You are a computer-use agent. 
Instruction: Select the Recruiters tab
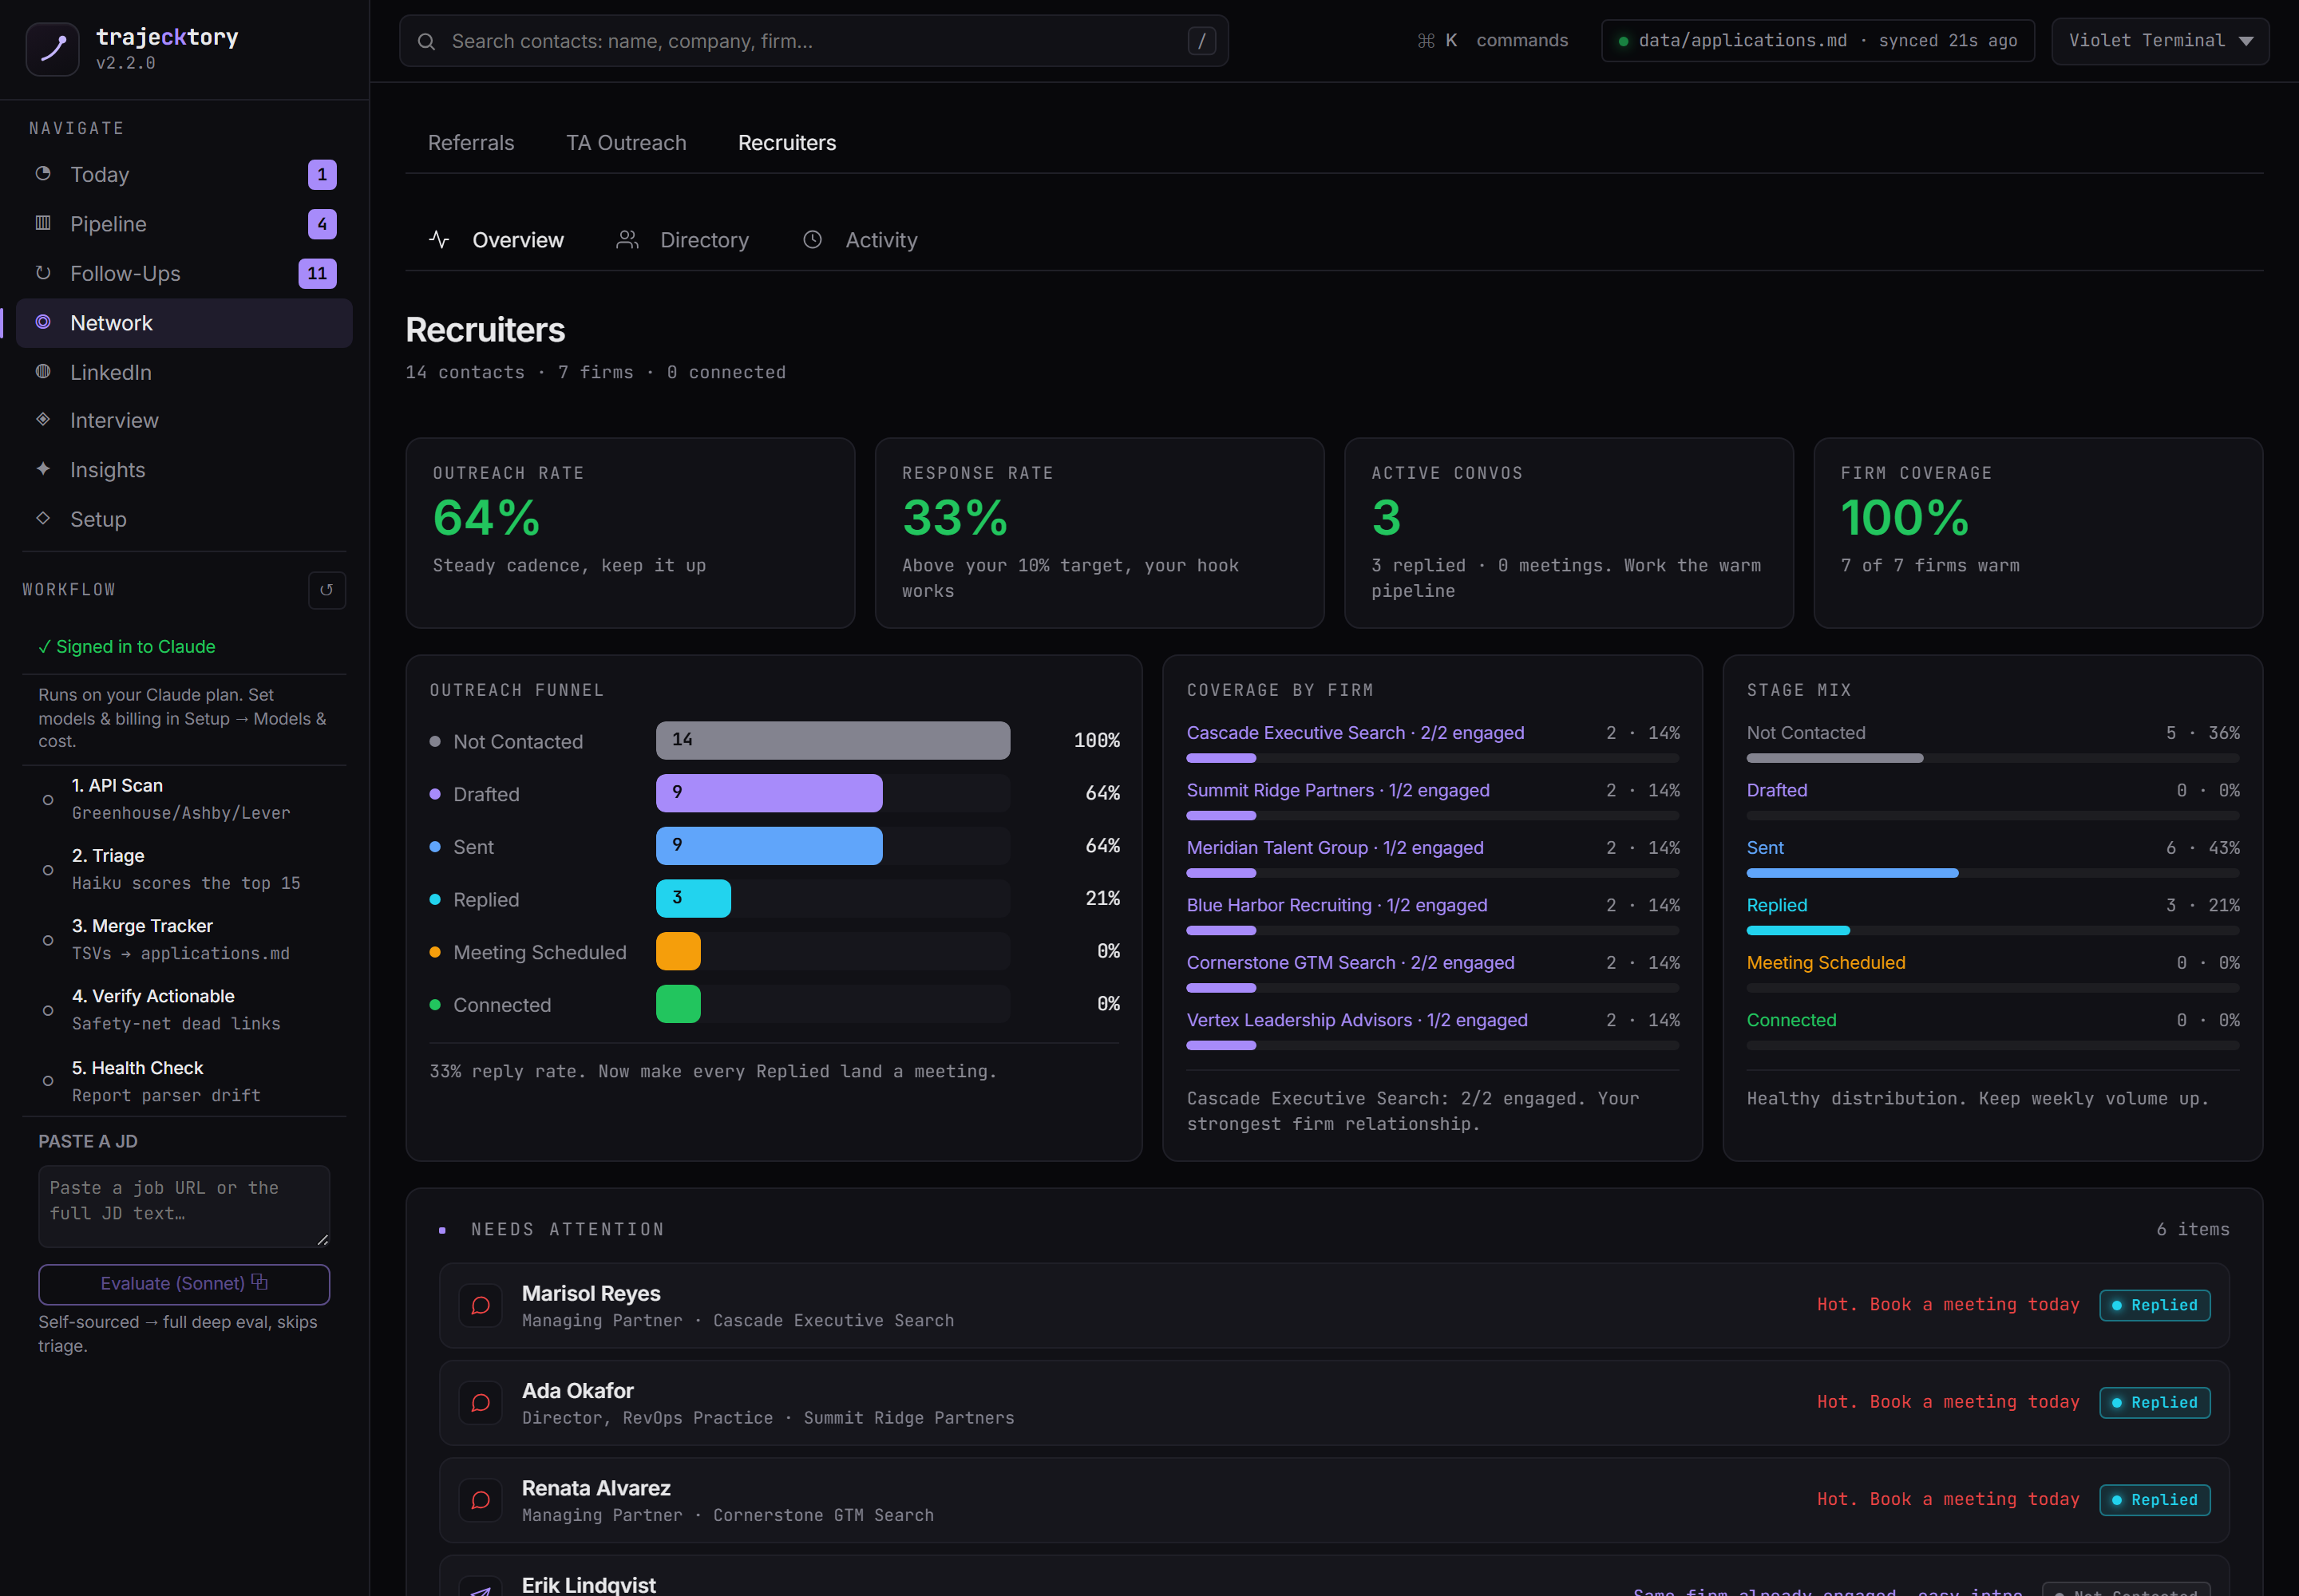[786, 143]
